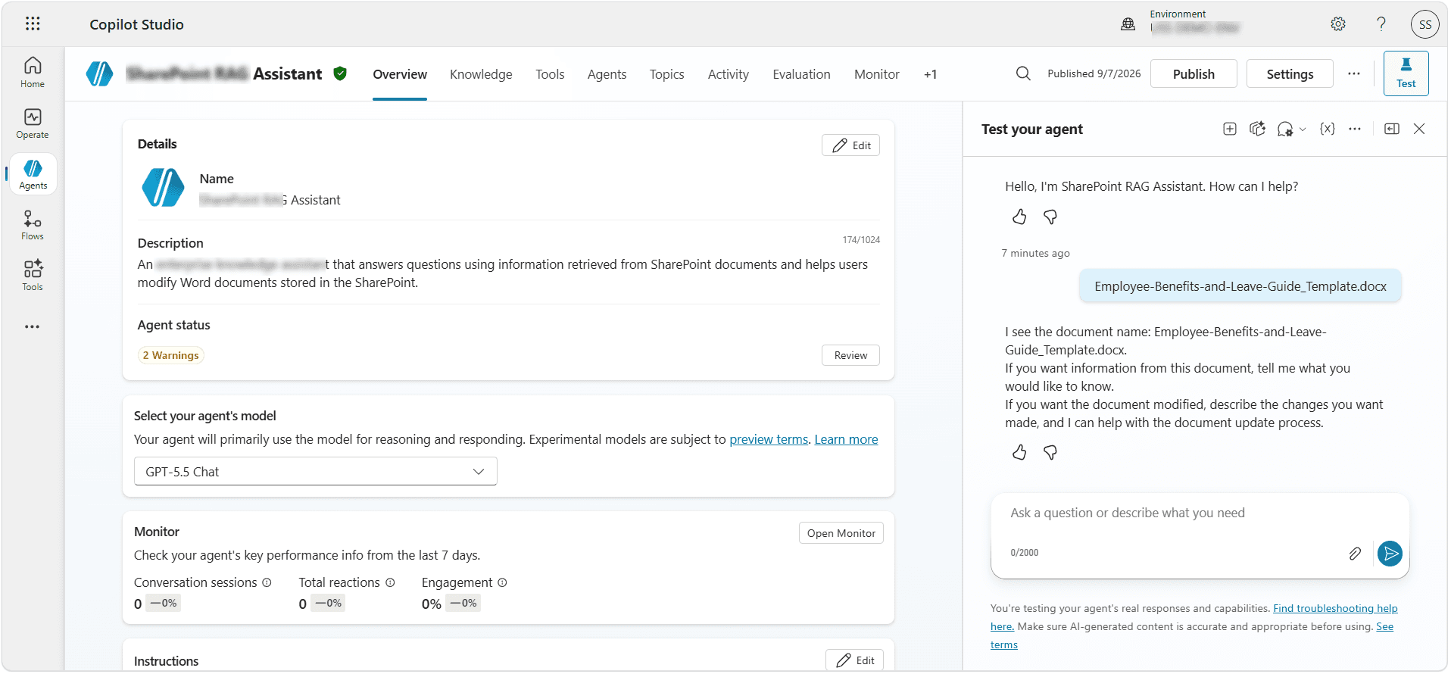The width and height of the screenshot is (1451, 674).
Task: Open test pane more options ellipsis
Action: coord(1355,129)
